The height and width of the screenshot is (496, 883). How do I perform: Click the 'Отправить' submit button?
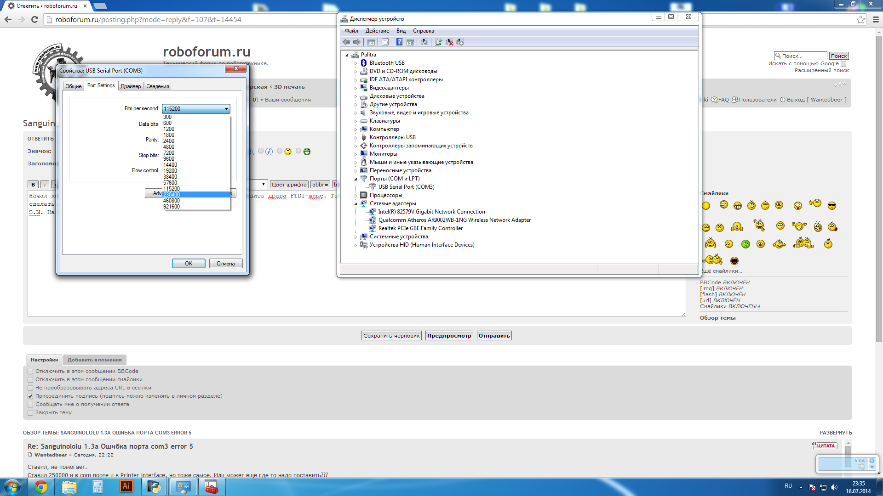[x=494, y=336]
